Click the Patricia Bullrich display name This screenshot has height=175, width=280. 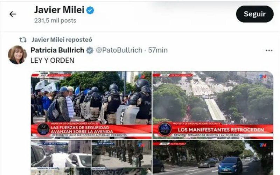click(x=57, y=50)
